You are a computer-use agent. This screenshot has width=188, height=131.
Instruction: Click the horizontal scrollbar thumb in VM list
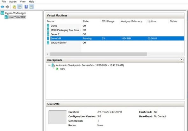click(98, 54)
